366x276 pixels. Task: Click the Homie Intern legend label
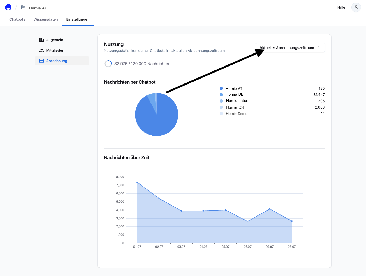point(238,101)
